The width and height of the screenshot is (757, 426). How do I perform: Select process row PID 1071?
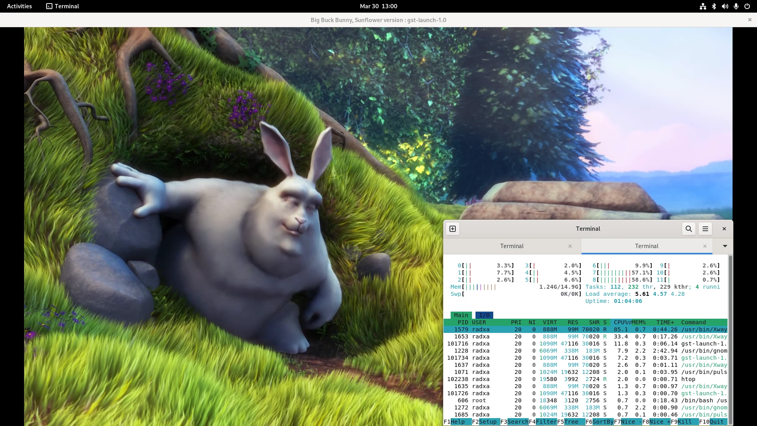coord(585,372)
